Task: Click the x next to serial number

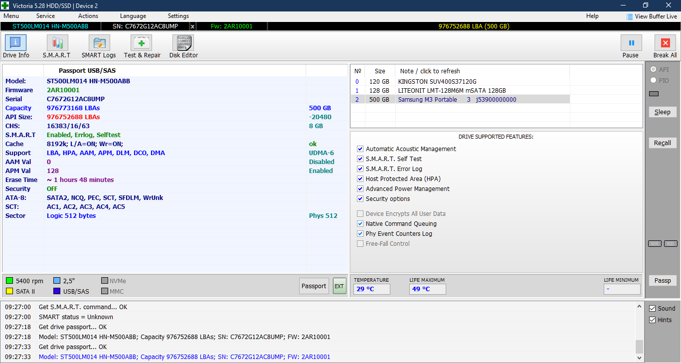Action: [x=193, y=26]
